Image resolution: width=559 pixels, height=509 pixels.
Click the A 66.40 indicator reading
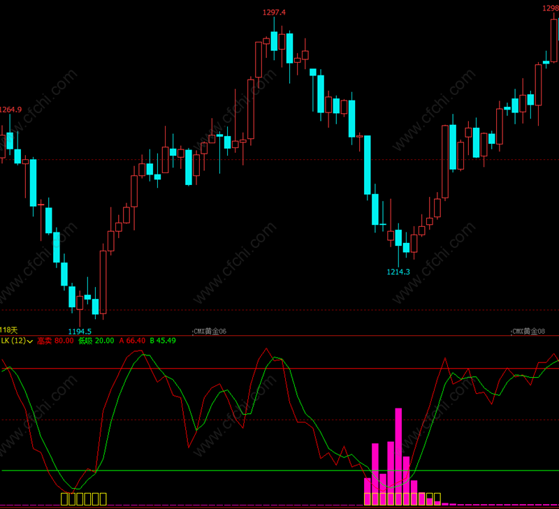click(132, 341)
